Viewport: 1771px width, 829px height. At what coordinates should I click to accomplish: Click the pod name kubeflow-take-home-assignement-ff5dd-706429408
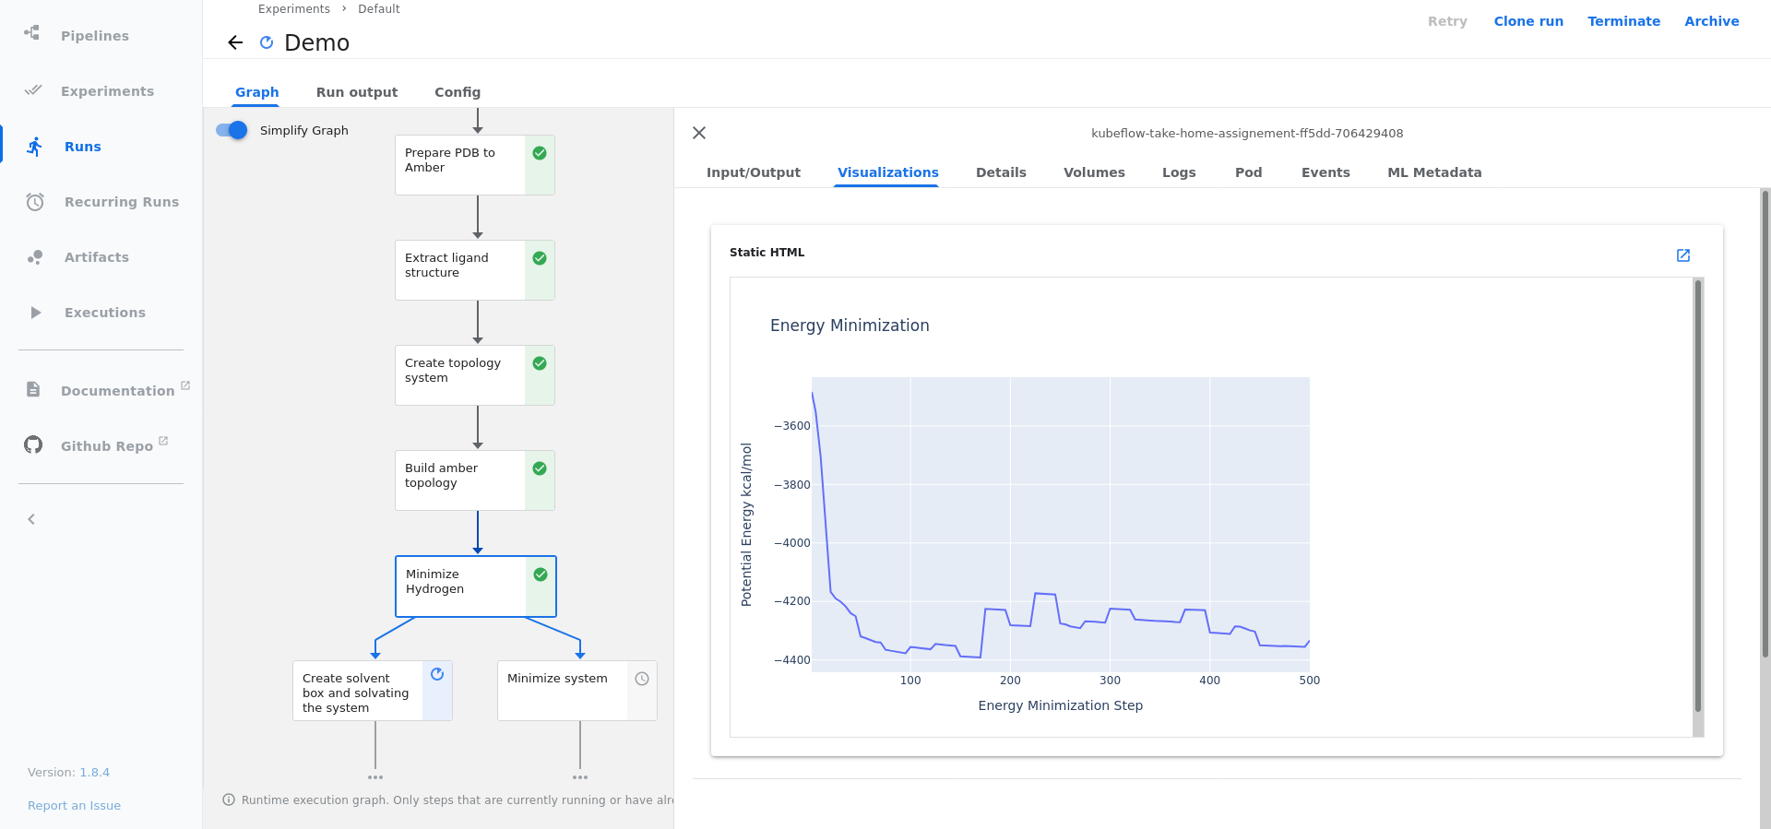pyautogui.click(x=1247, y=133)
